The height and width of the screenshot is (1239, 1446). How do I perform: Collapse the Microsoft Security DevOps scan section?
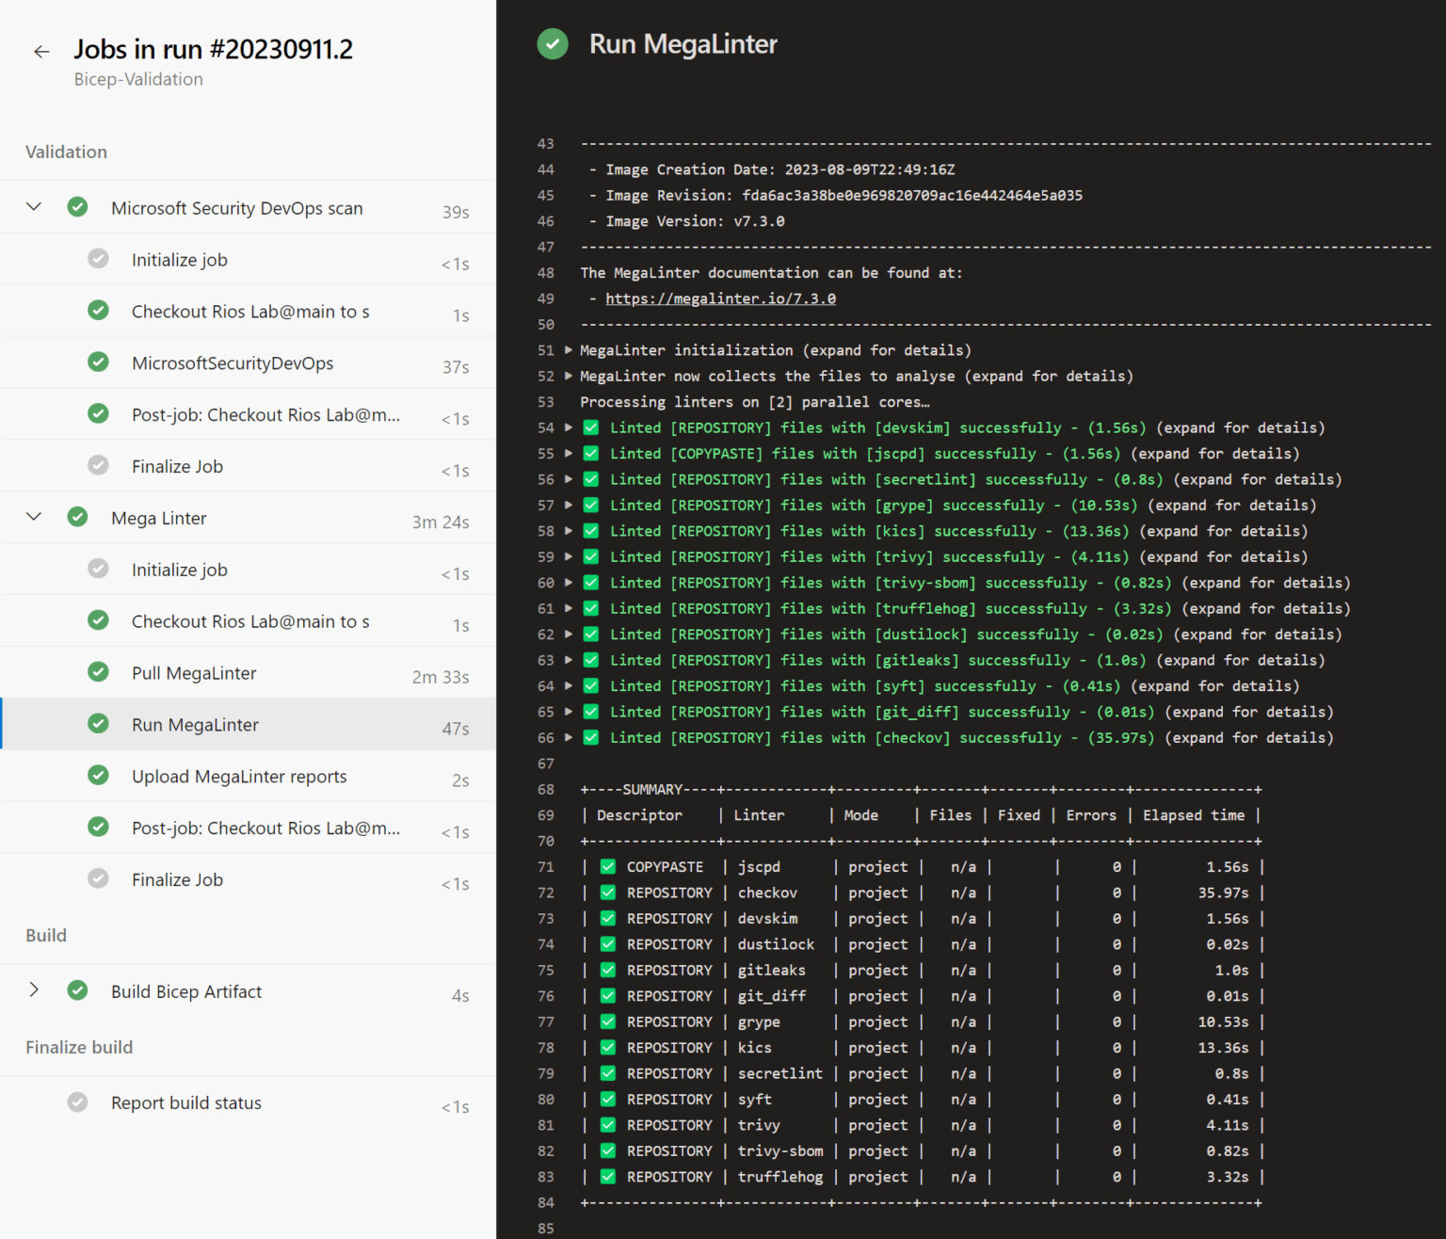34,206
